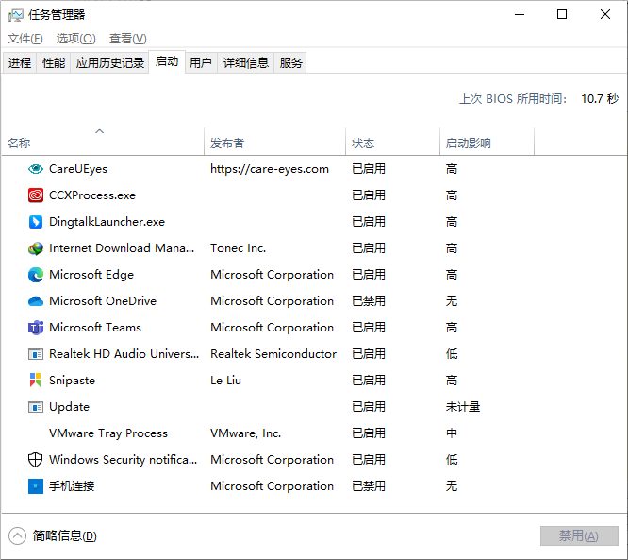
Task: Click 高 impact of Microsoft Edge
Action: pyautogui.click(x=452, y=275)
